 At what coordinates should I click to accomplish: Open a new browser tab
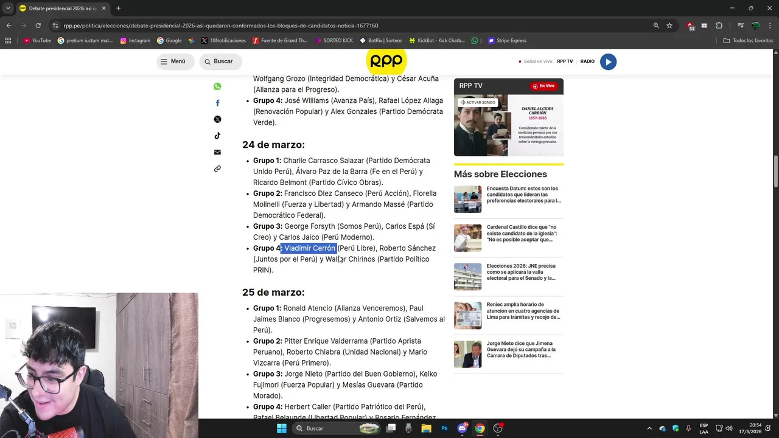pyautogui.click(x=118, y=9)
